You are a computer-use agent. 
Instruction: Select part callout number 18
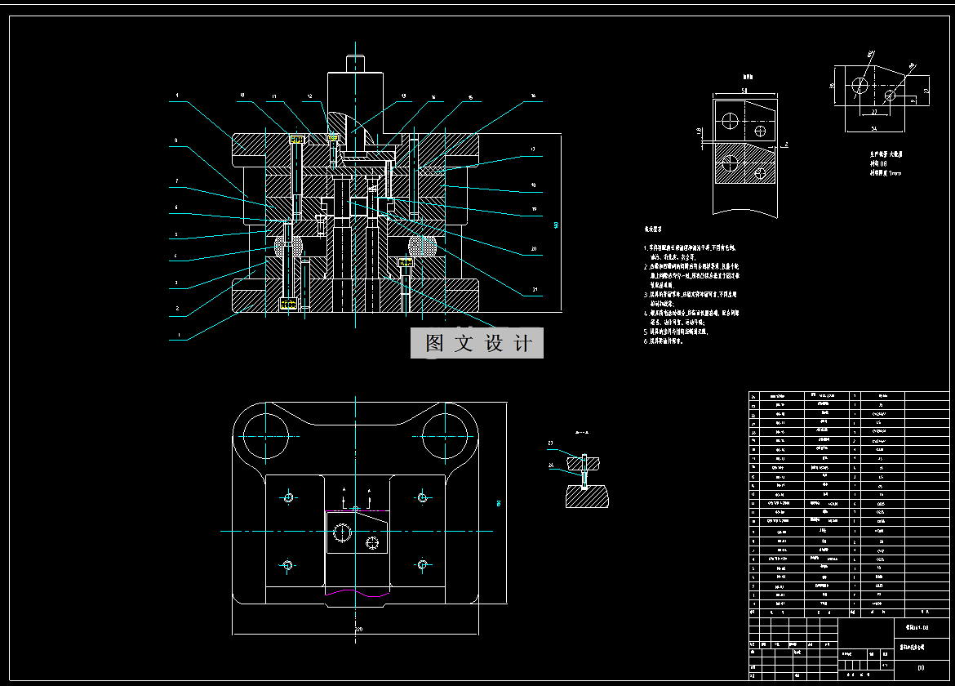533,185
